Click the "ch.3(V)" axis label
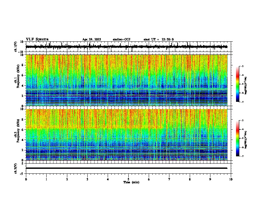 click(16, 168)
